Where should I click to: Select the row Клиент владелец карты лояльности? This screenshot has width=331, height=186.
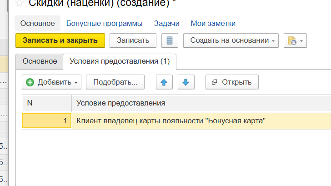coord(171,121)
